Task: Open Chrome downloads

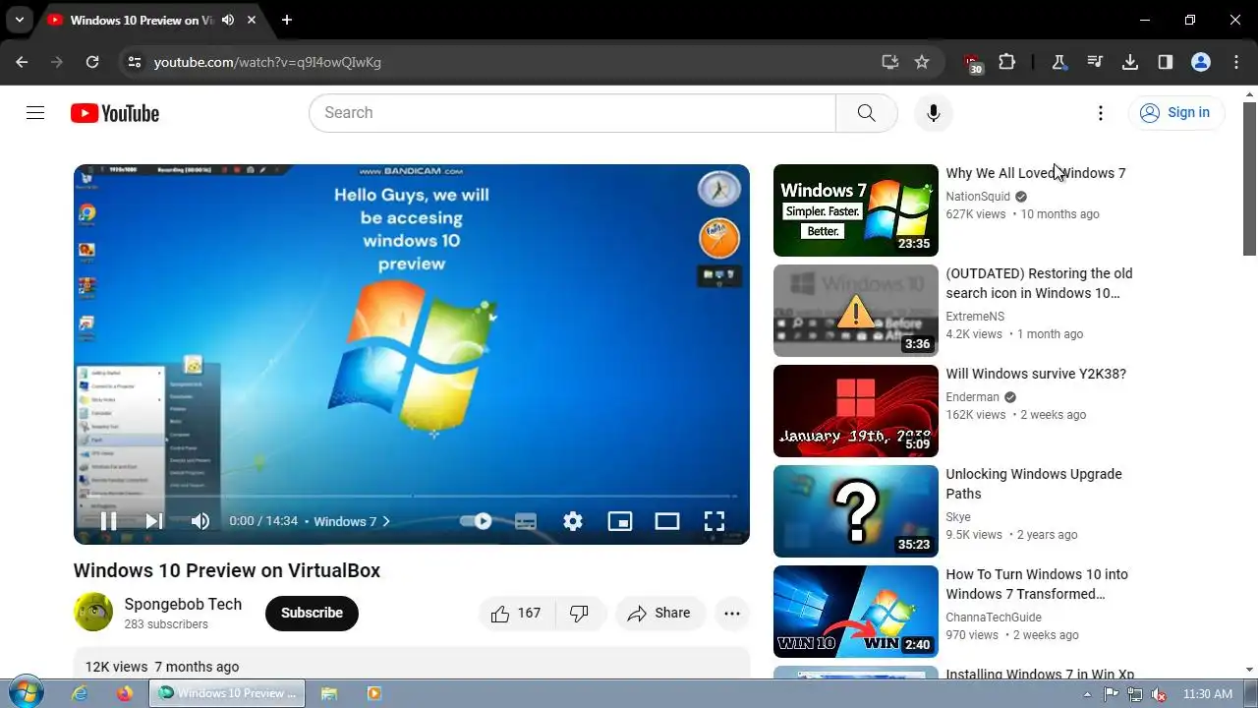Action: 1130,62
